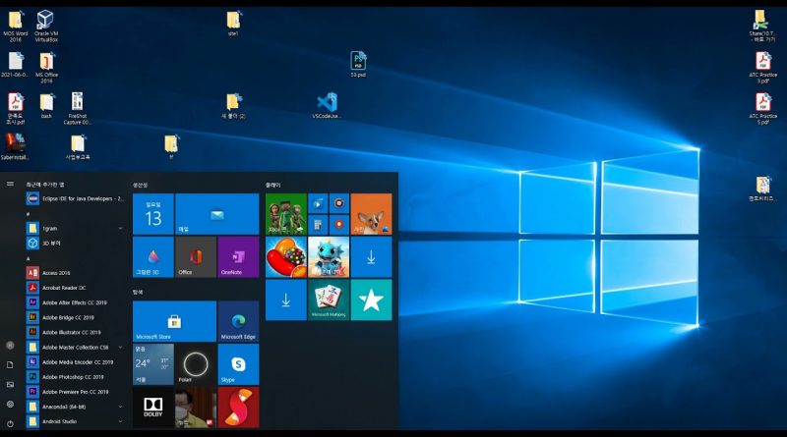Viewport: 787px width, 437px height.
Task: Select the MOS Word 2016 desktop folder
Action: [x=16, y=27]
